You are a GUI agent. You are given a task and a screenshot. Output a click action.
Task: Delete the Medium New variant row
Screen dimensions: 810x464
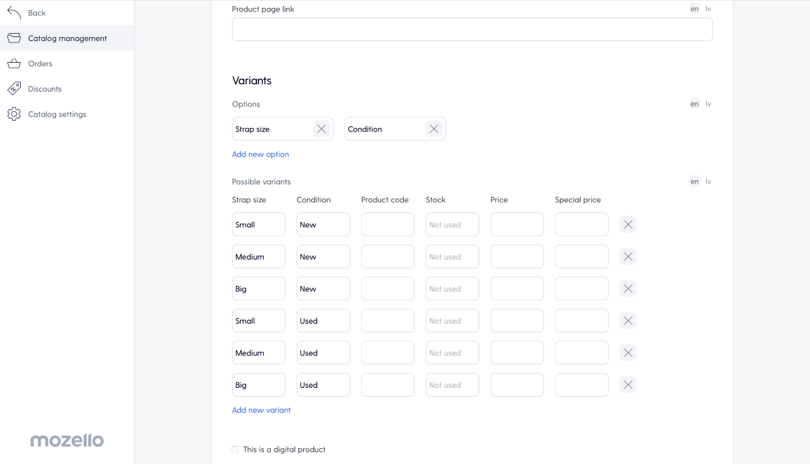click(628, 257)
